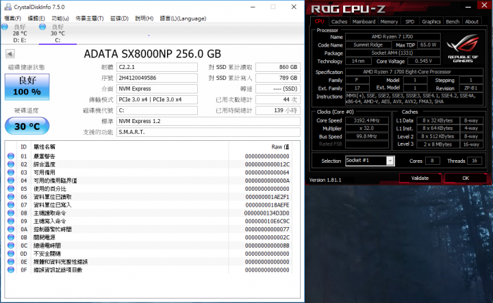
Task: Minimize the ROG CPU-Z window
Action: pyautogui.click(x=468, y=7)
